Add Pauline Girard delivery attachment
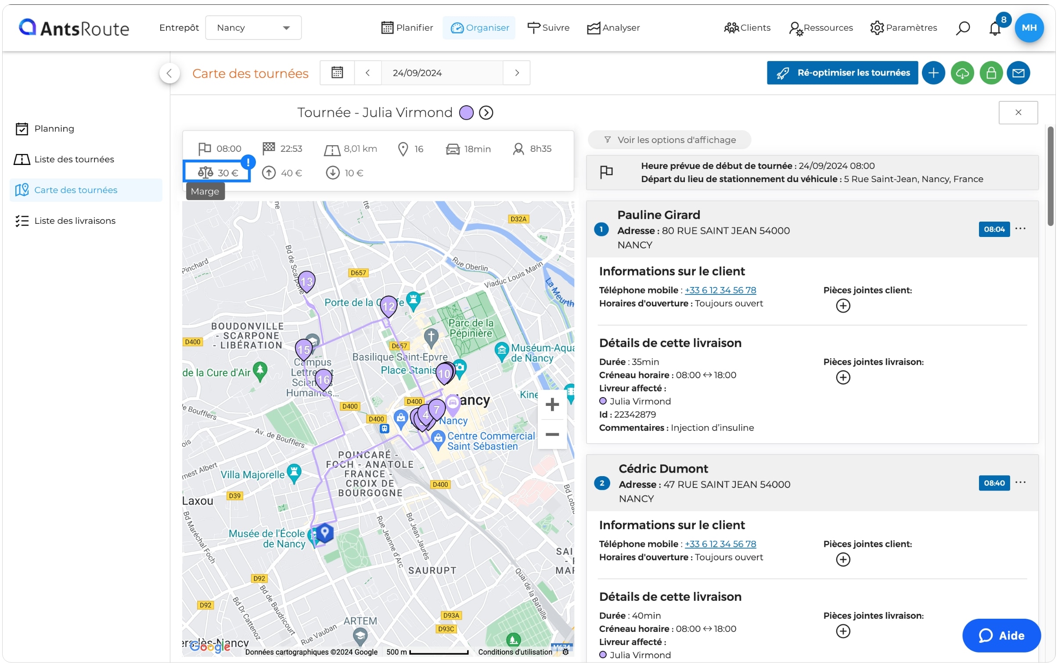 pyautogui.click(x=843, y=378)
